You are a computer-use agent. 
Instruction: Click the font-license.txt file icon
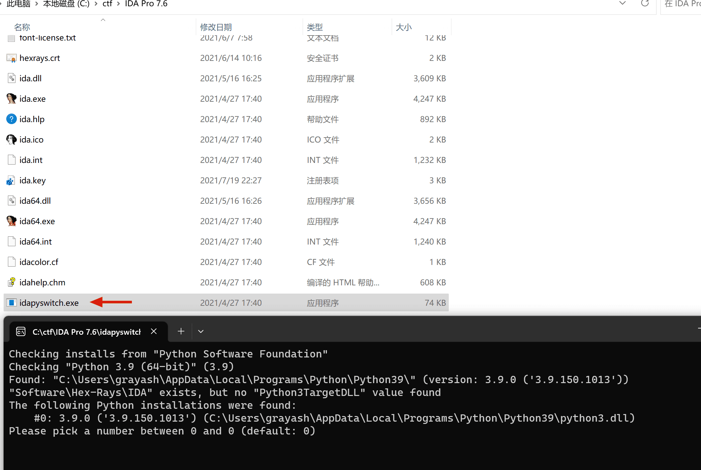click(12, 38)
